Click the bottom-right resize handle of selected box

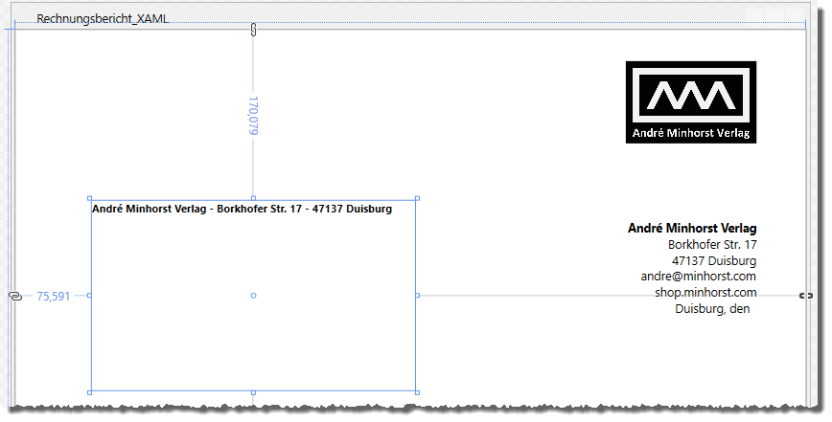pos(417,392)
